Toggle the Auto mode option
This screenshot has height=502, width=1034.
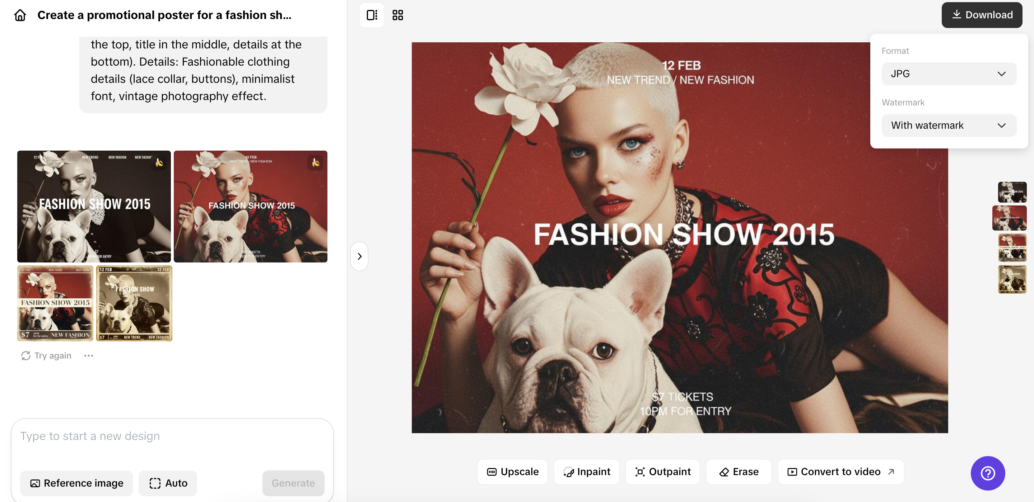pyautogui.click(x=167, y=483)
